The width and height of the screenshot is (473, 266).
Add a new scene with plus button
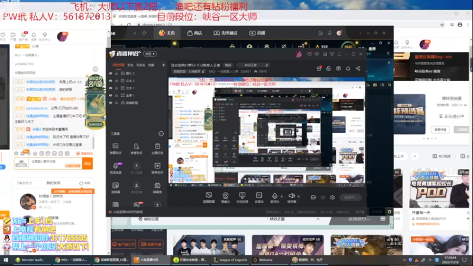(163, 65)
